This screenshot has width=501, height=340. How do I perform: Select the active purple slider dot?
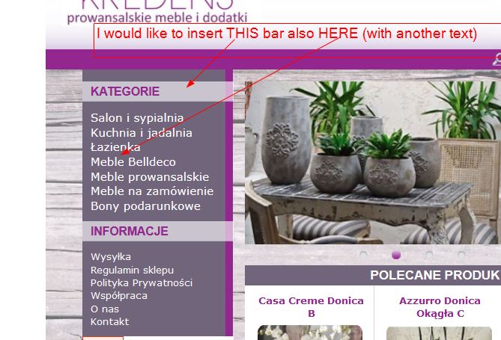click(x=396, y=255)
